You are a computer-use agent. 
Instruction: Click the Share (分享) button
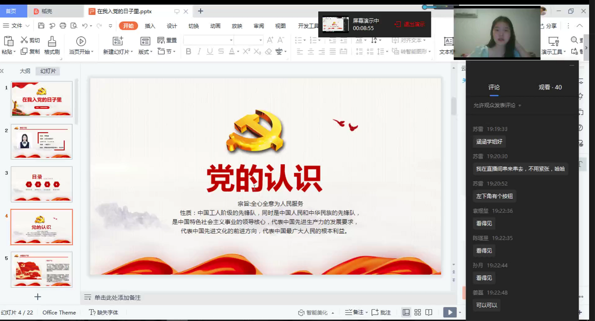[x=548, y=26]
